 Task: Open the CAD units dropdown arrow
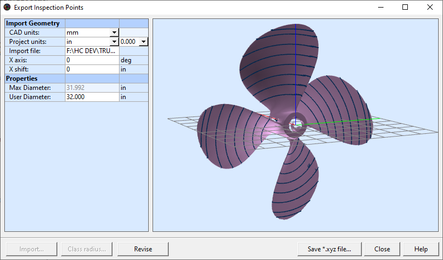click(114, 32)
